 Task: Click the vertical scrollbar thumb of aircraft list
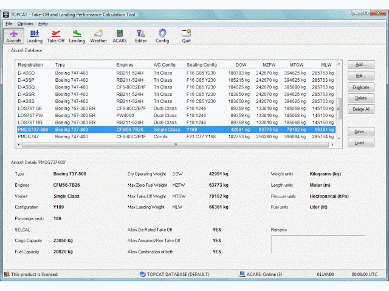339,109
